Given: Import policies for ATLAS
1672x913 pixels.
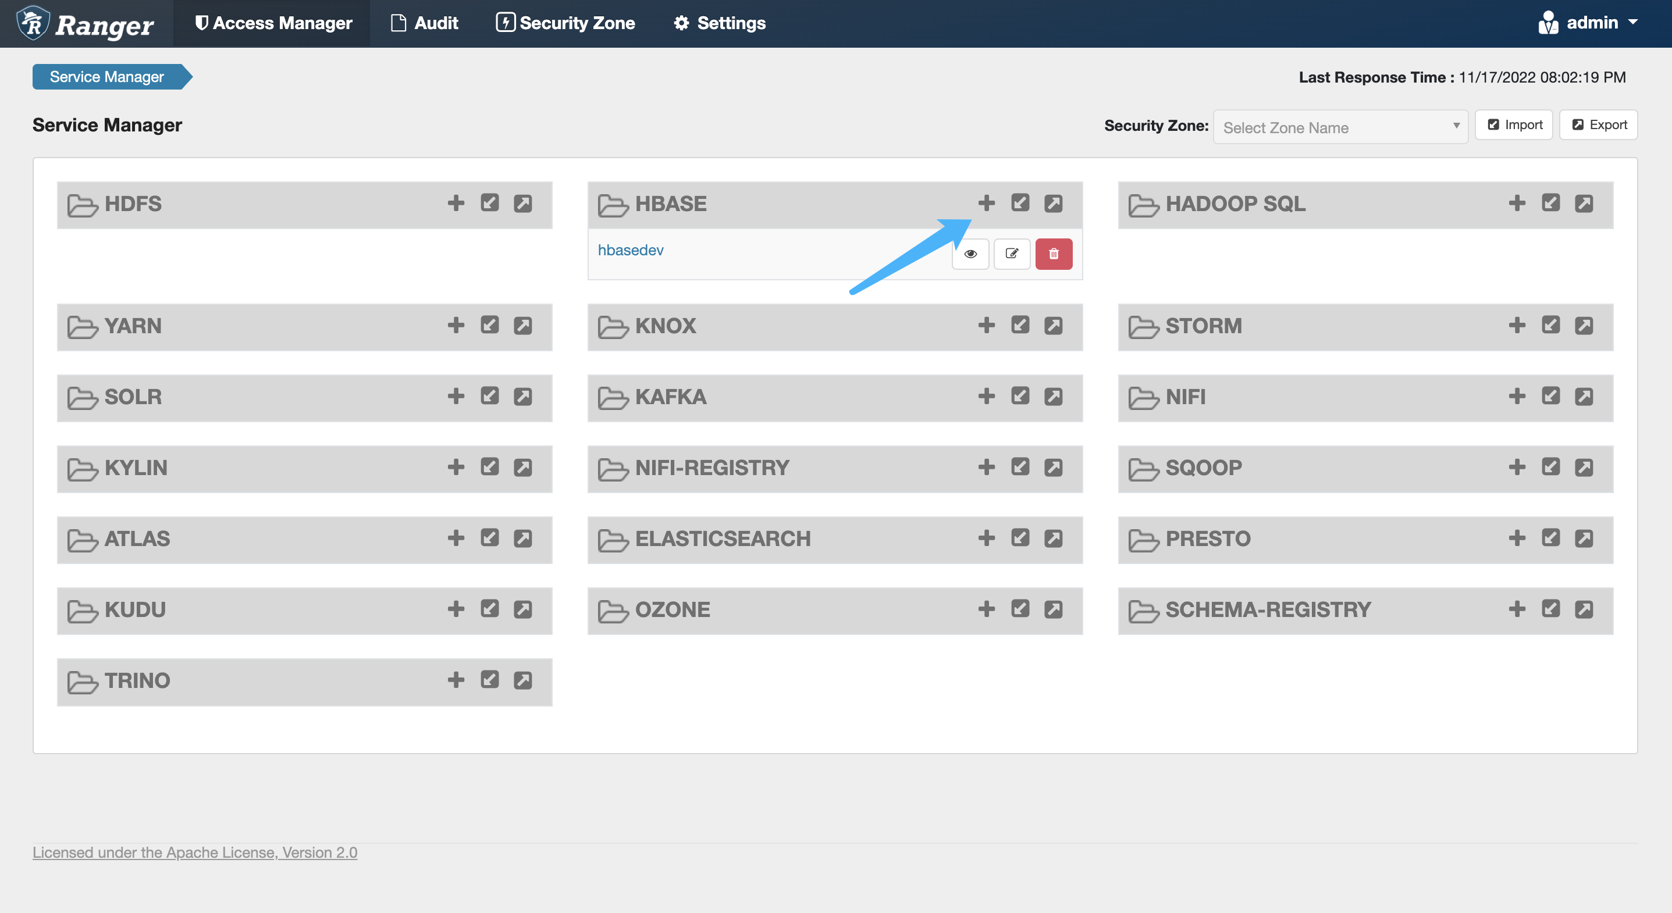Looking at the screenshot, I should [489, 538].
